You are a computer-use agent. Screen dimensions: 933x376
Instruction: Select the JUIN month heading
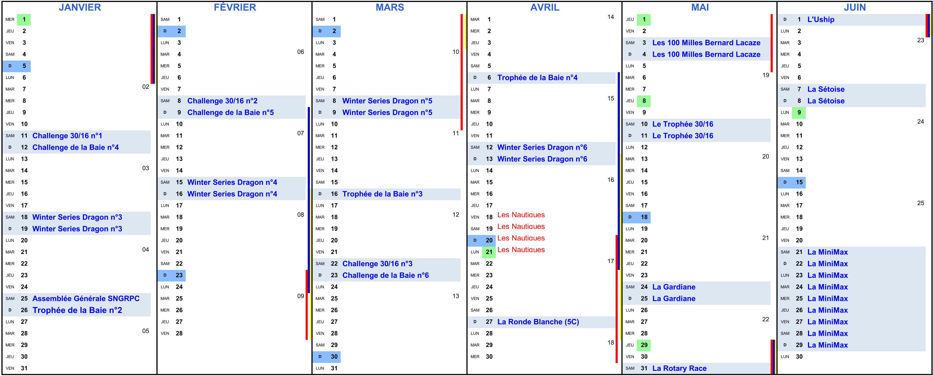855,7
